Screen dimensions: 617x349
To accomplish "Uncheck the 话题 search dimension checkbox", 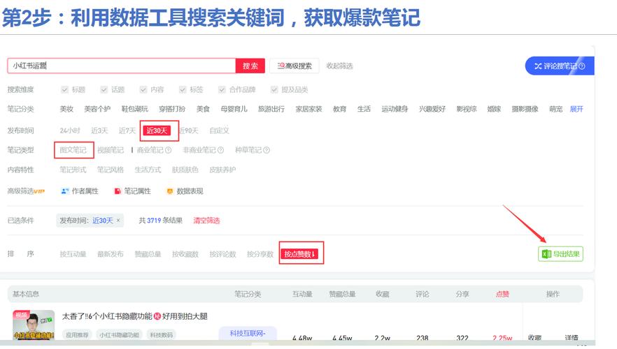I will click(104, 90).
